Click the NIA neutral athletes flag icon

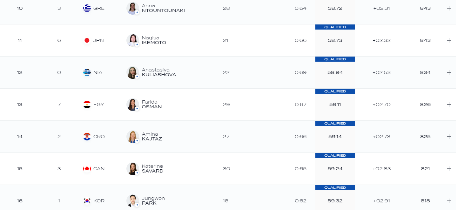tap(87, 72)
